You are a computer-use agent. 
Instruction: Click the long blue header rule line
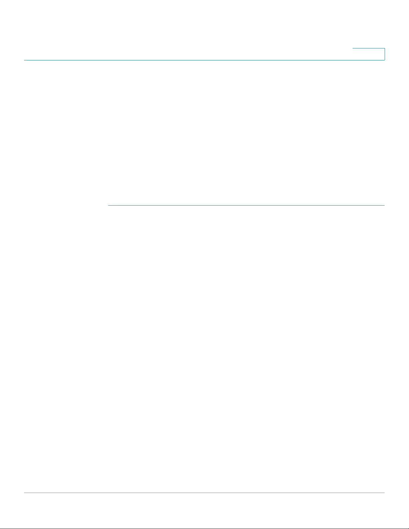(x=204, y=60)
